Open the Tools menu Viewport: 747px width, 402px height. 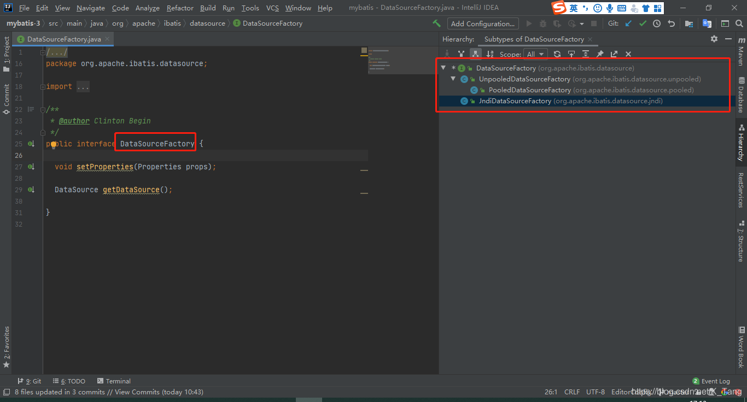tap(250, 8)
